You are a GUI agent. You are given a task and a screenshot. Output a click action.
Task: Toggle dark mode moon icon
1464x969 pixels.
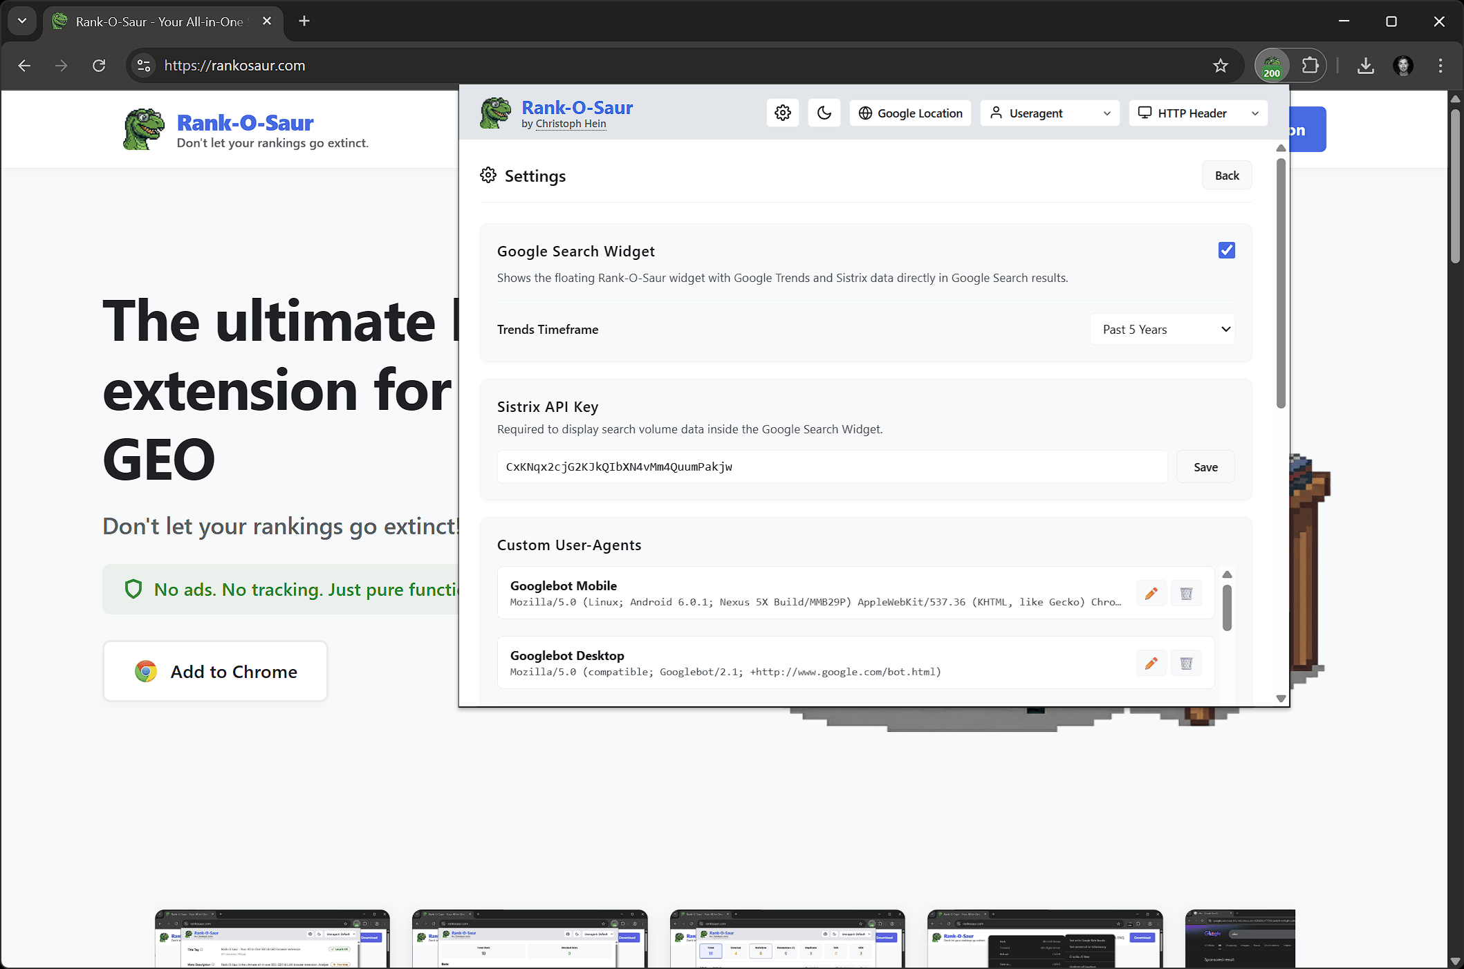click(x=824, y=113)
